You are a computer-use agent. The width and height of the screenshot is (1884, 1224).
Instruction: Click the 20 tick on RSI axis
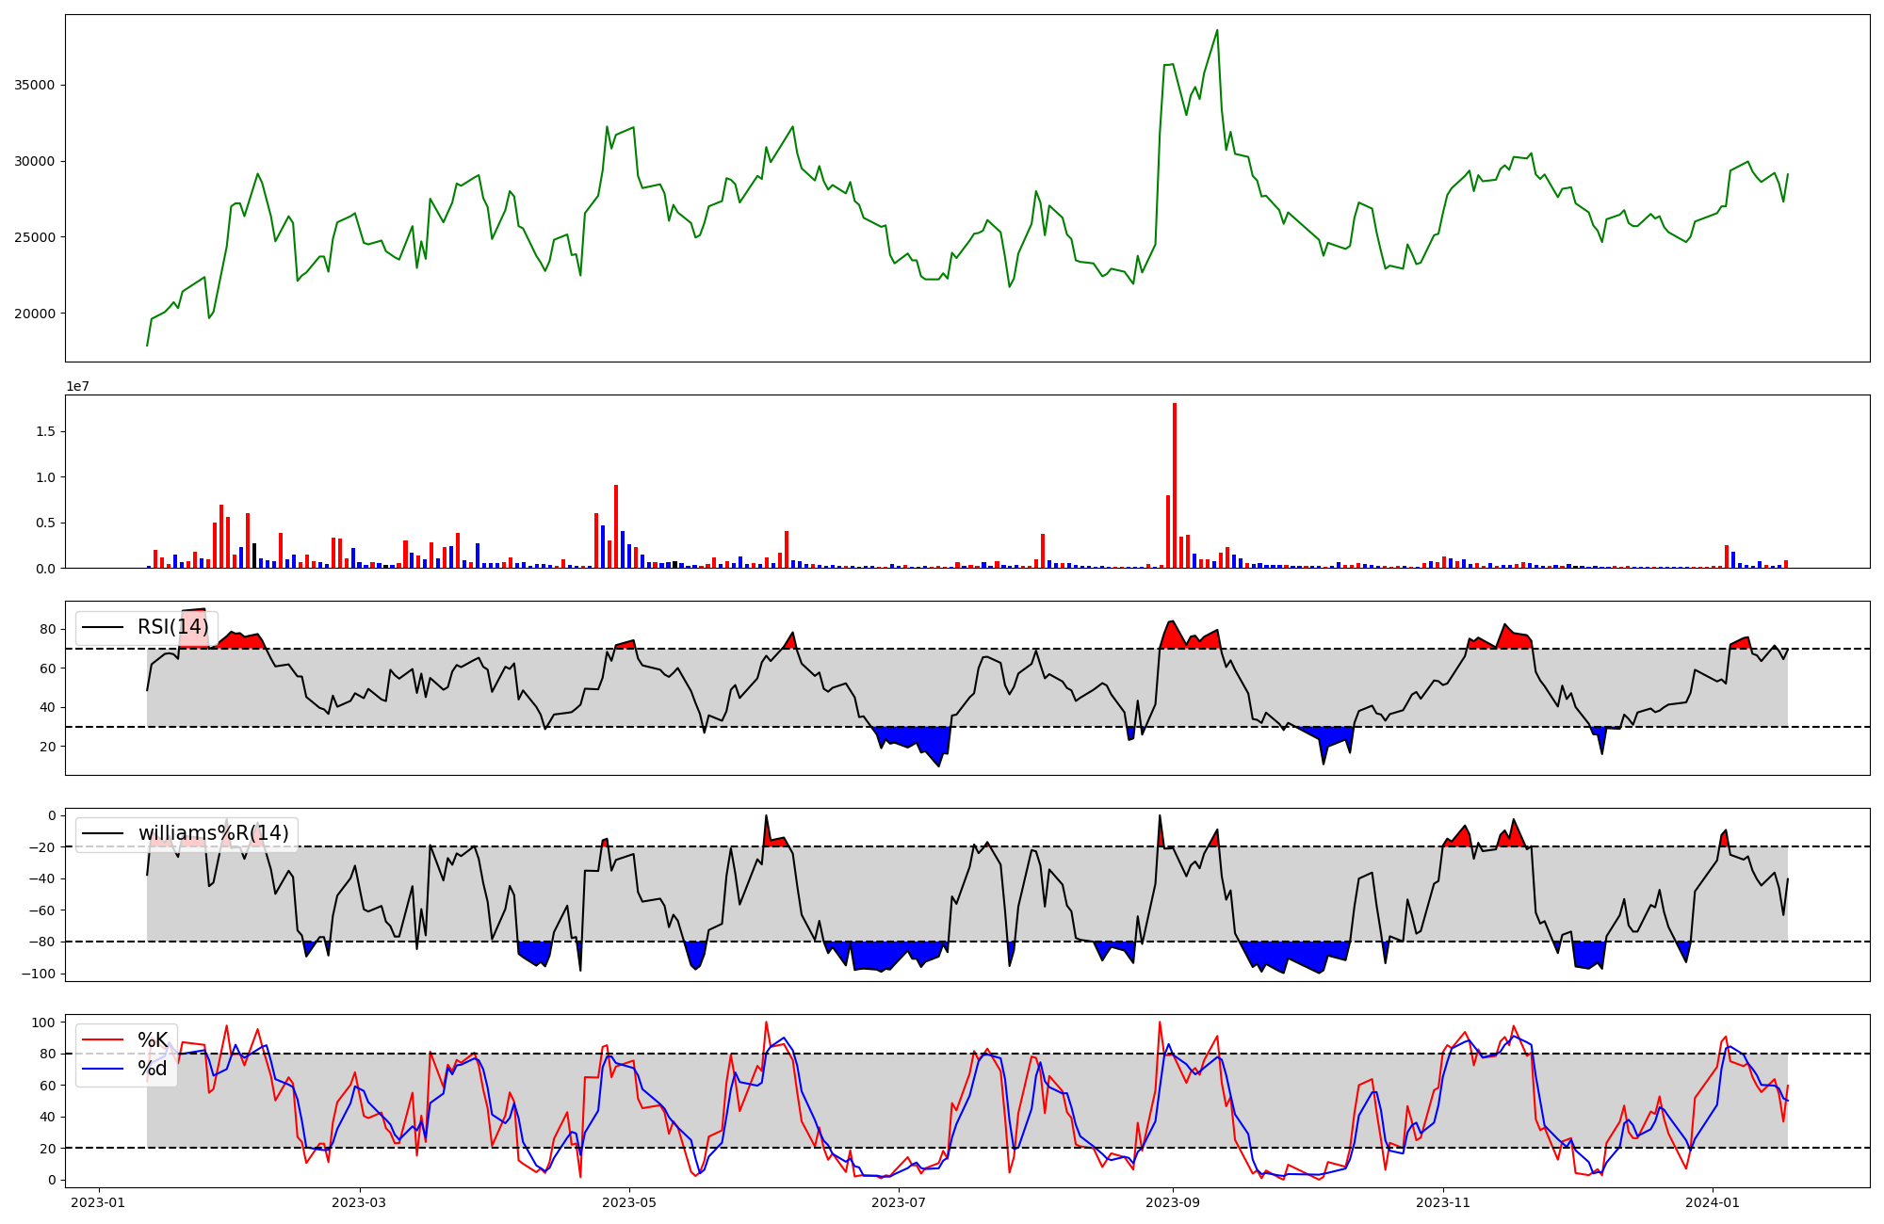pyautogui.click(x=48, y=747)
